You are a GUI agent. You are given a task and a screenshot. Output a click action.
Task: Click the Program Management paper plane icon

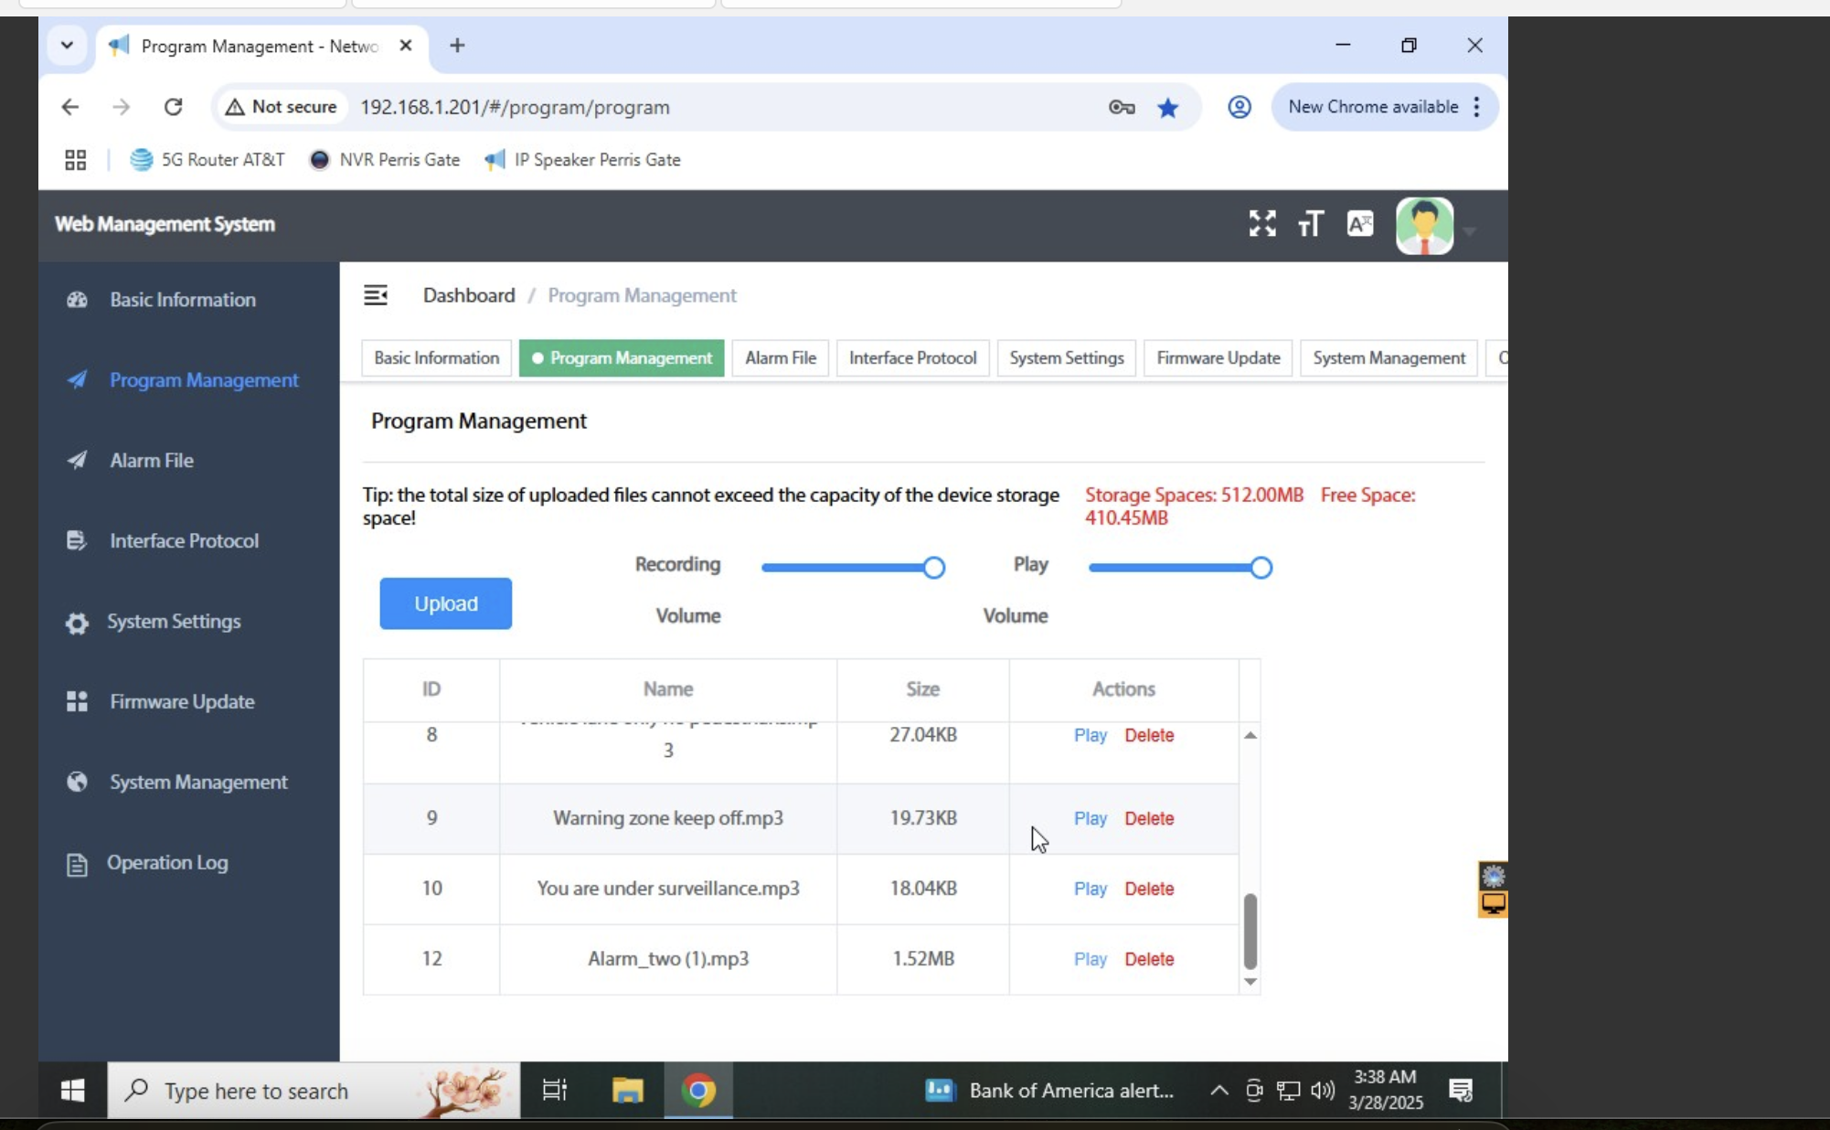coord(77,379)
